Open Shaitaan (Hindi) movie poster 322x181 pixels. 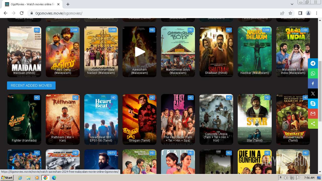[x=216, y=52]
